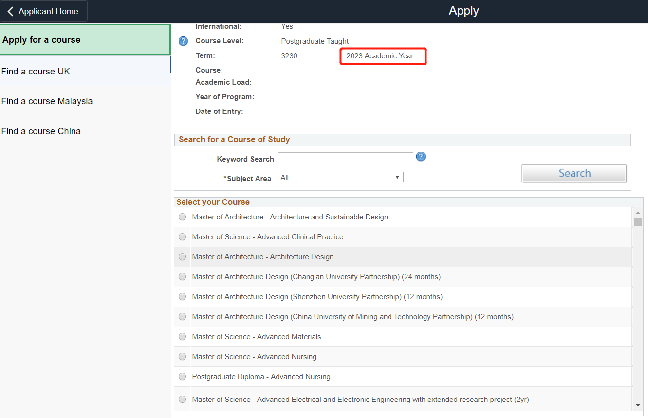This screenshot has height=418, width=648.
Task: Pick Master of Science - Advanced Materials
Action: pyautogui.click(x=182, y=337)
